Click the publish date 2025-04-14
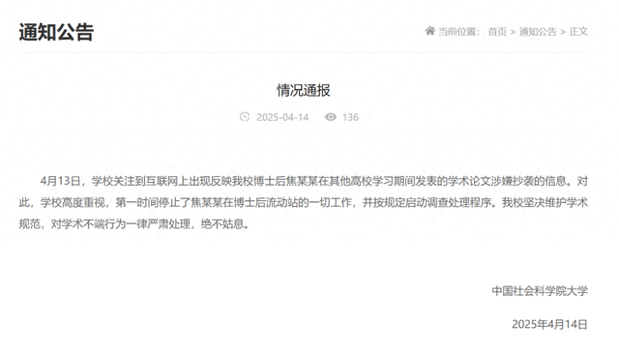 (x=282, y=117)
